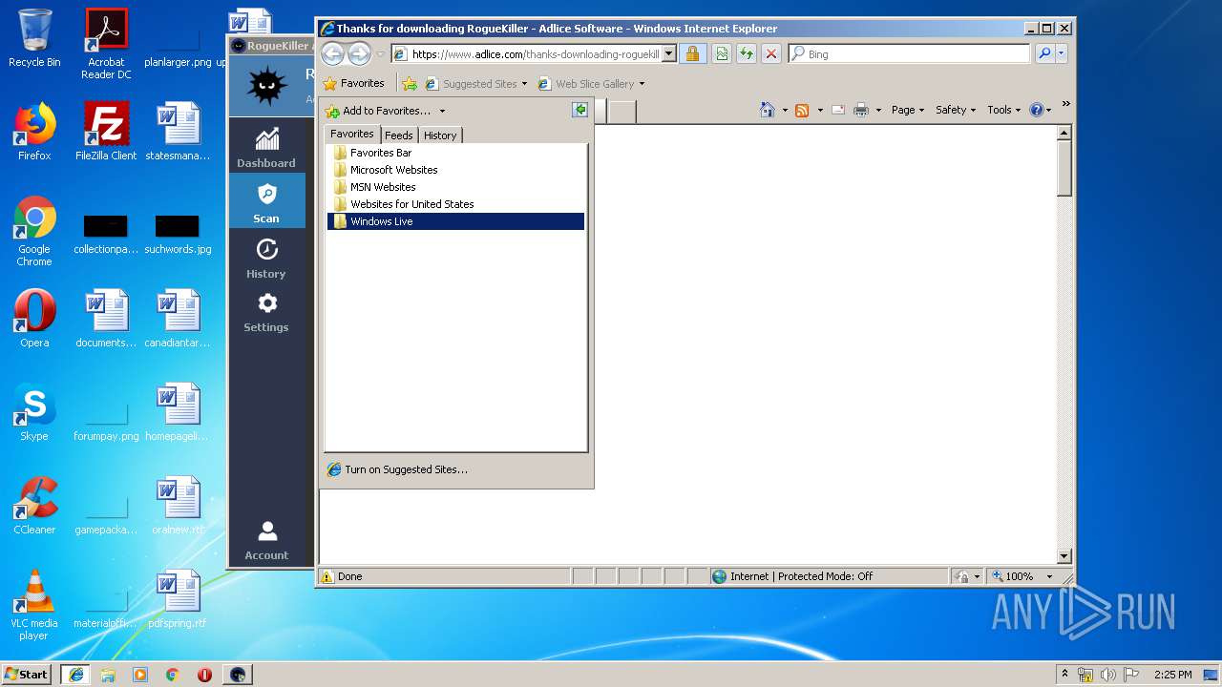The width and height of the screenshot is (1222, 687).
Task: Click the Chrome taskbar icon
Action: [x=173, y=675]
